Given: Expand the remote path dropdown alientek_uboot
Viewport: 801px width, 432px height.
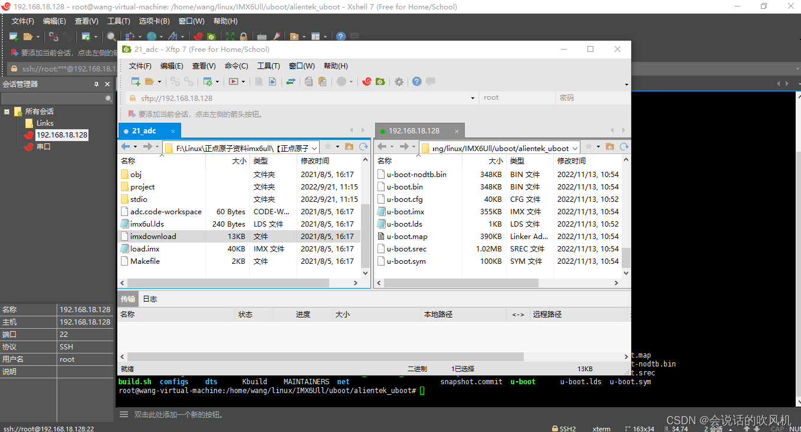Looking at the screenshot, I should pos(575,148).
